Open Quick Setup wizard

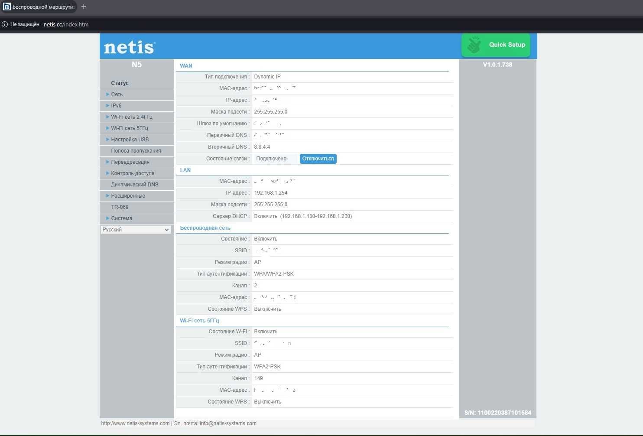[x=496, y=45]
